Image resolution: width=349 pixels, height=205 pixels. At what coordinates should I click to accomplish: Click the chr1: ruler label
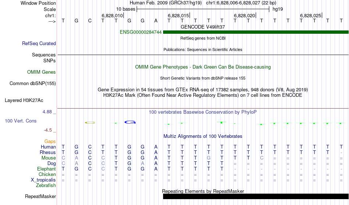coord(51,15)
